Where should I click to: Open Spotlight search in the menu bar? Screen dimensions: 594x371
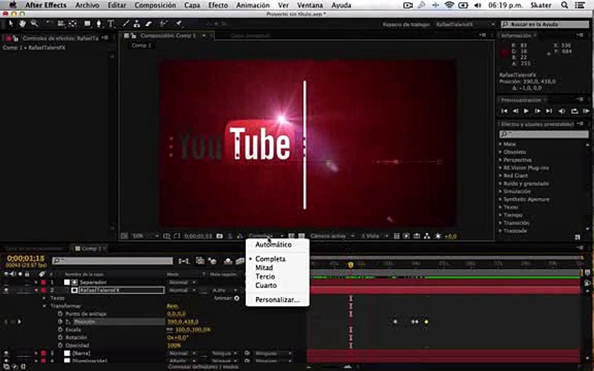565,5
